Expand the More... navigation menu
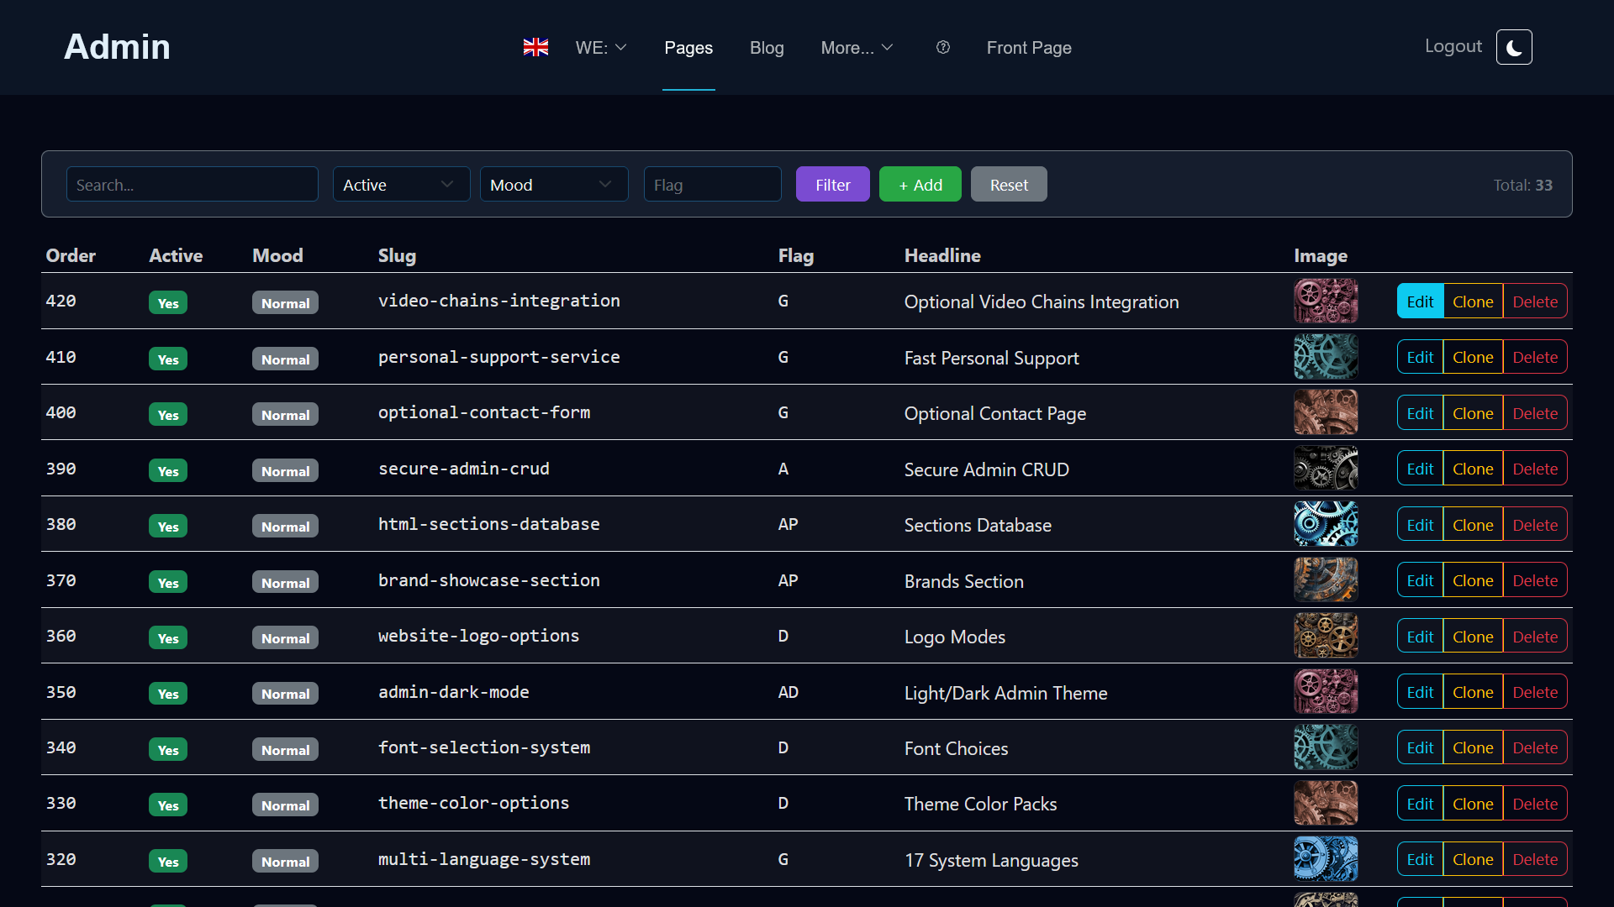Image resolution: width=1614 pixels, height=907 pixels. [857, 48]
